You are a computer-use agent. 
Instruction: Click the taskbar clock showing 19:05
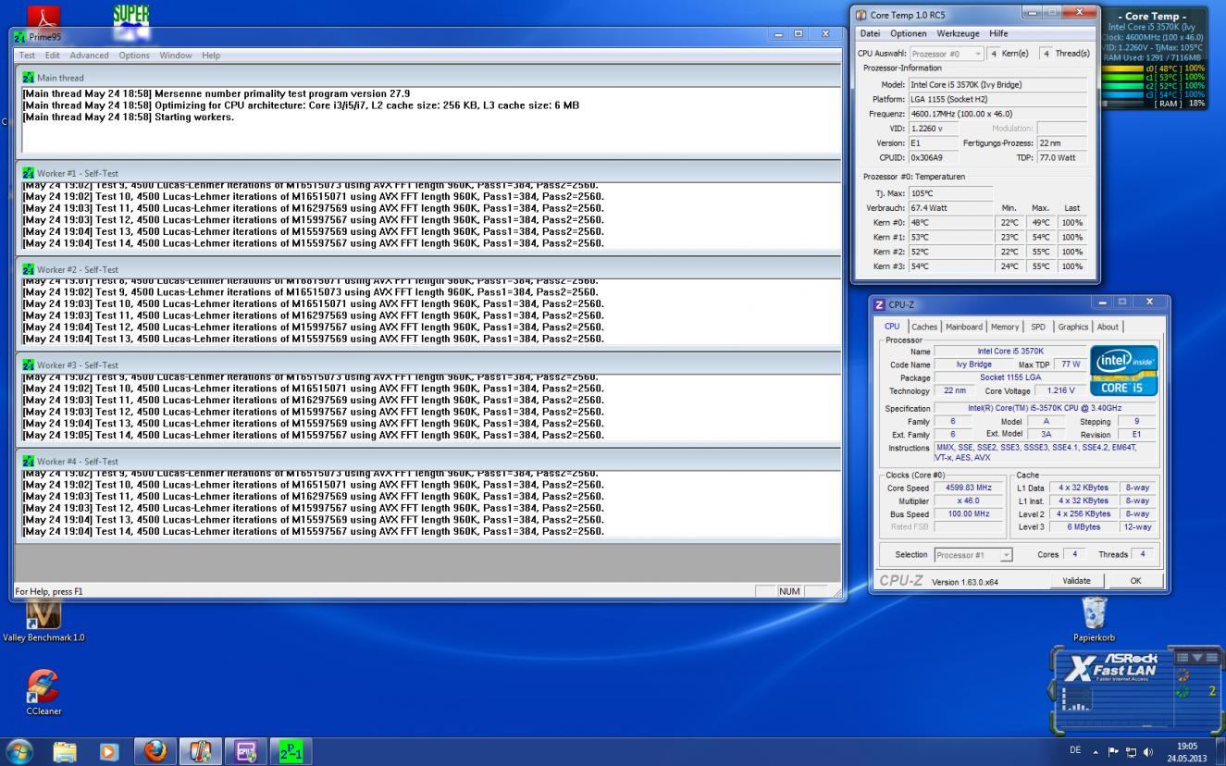[1186, 751]
